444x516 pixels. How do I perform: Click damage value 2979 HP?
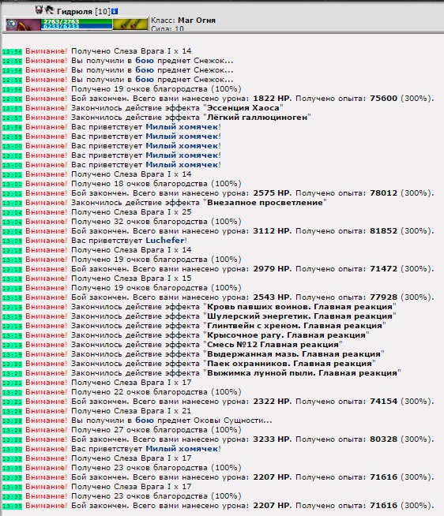pos(272,269)
